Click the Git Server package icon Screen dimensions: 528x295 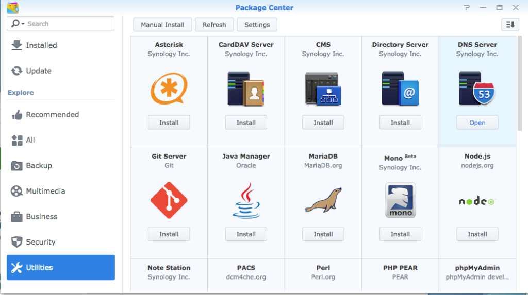click(169, 200)
